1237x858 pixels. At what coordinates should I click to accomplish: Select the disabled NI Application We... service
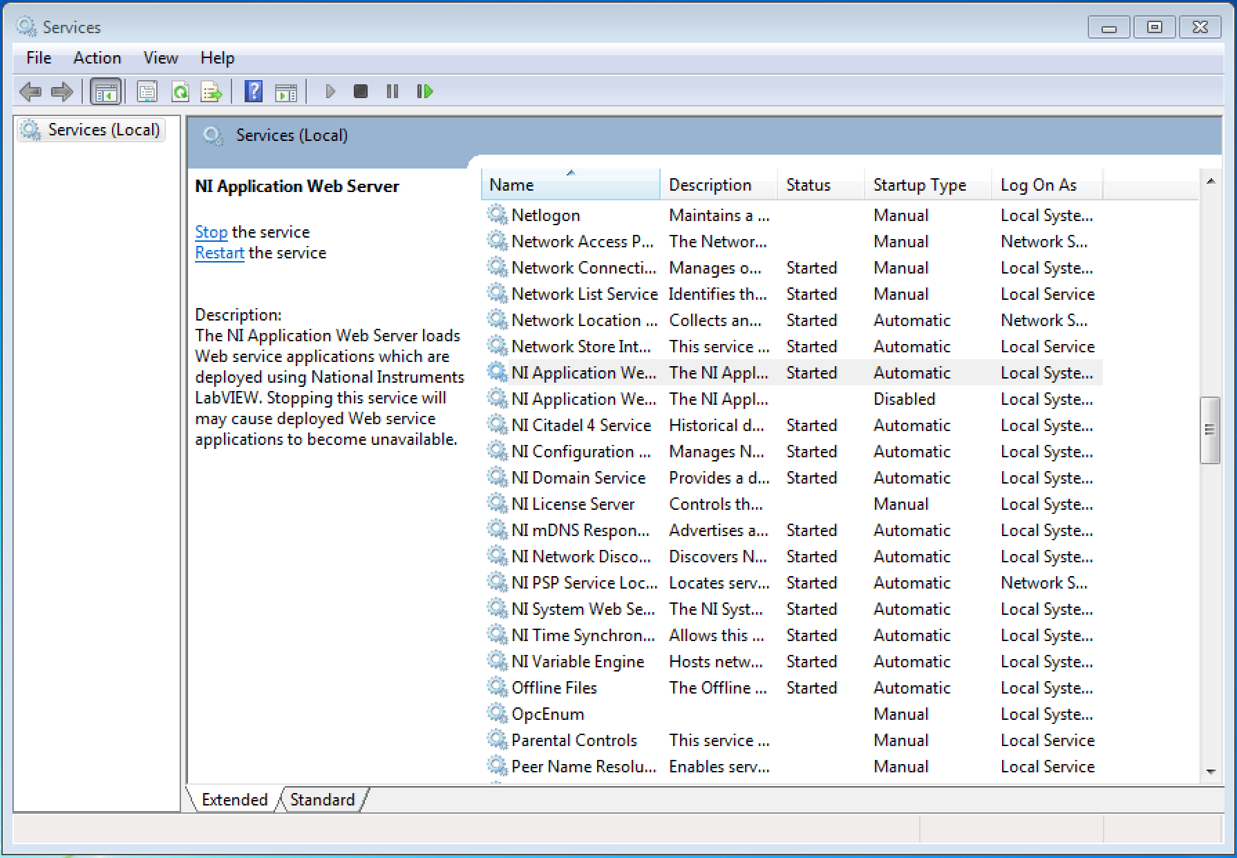point(793,399)
